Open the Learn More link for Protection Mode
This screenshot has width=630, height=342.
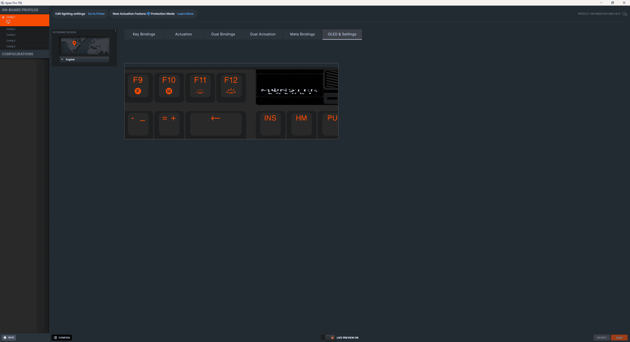185,14
